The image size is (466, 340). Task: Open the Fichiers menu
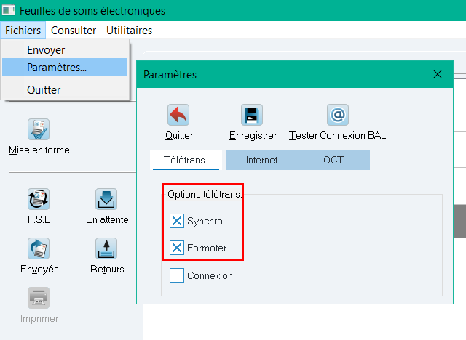tap(23, 31)
